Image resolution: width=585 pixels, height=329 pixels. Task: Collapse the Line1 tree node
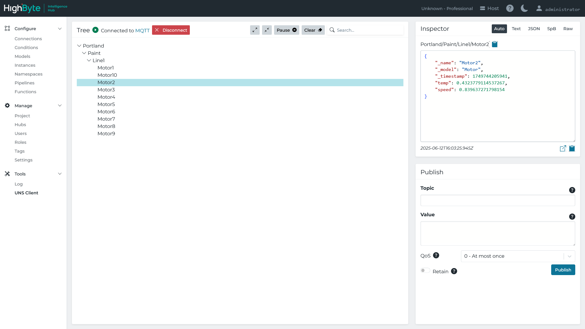89,60
